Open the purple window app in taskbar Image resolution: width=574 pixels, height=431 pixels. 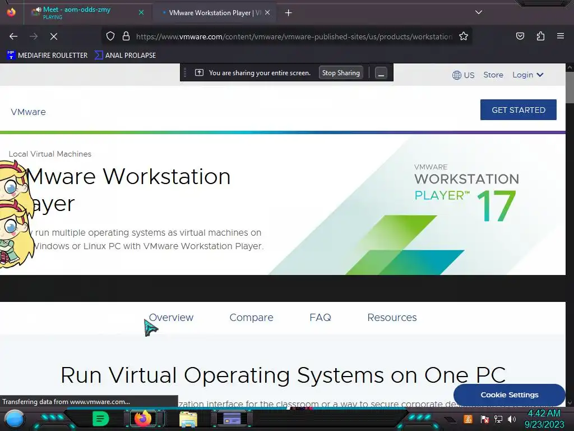pos(232,419)
